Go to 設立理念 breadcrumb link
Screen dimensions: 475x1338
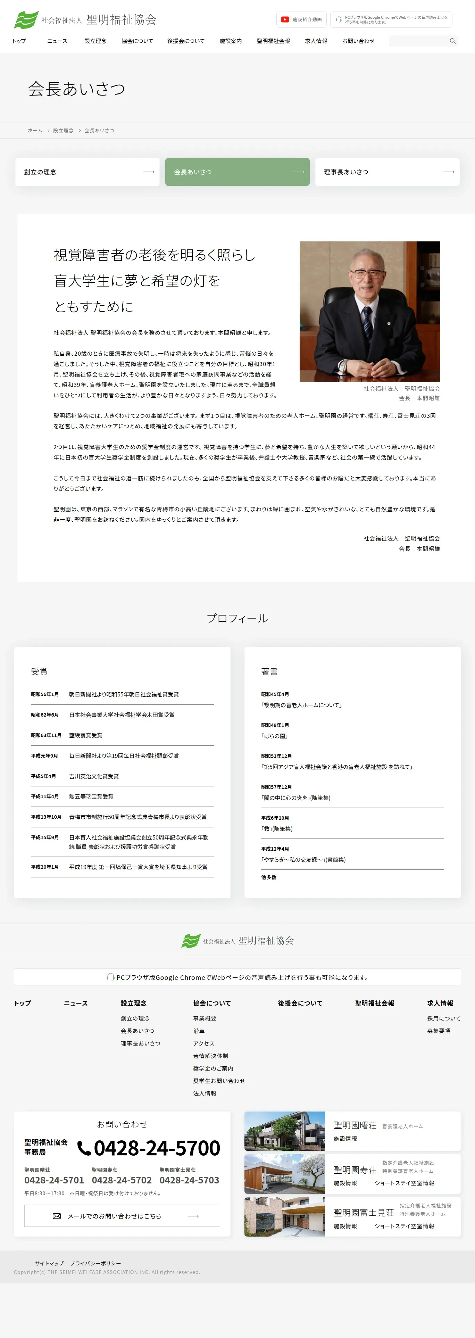(63, 130)
